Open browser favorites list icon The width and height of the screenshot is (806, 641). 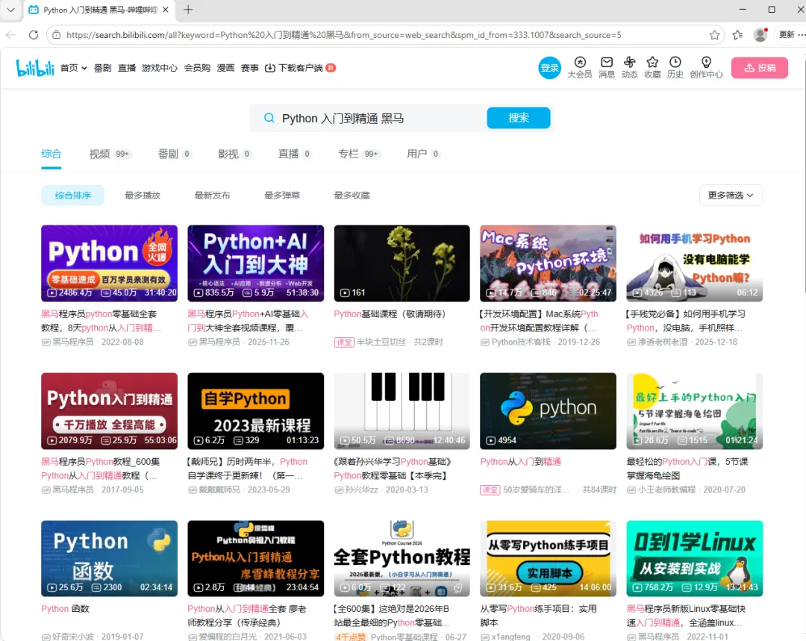pos(737,35)
